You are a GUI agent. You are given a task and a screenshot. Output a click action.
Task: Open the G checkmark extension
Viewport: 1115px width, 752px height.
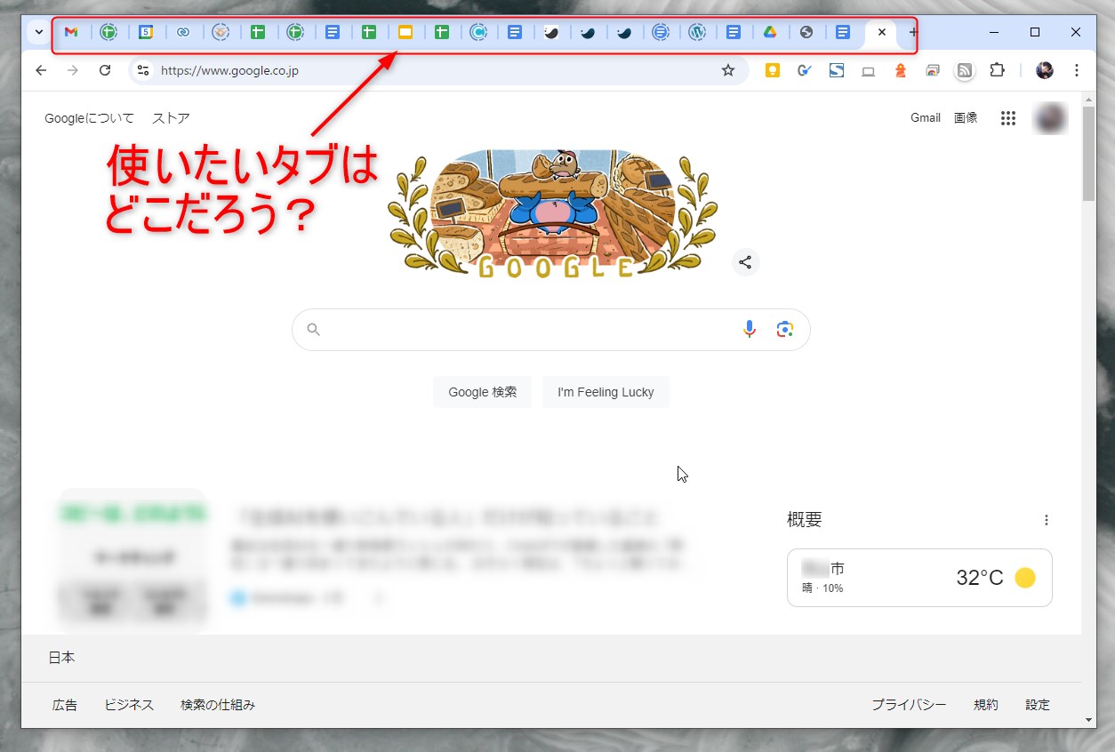(805, 70)
